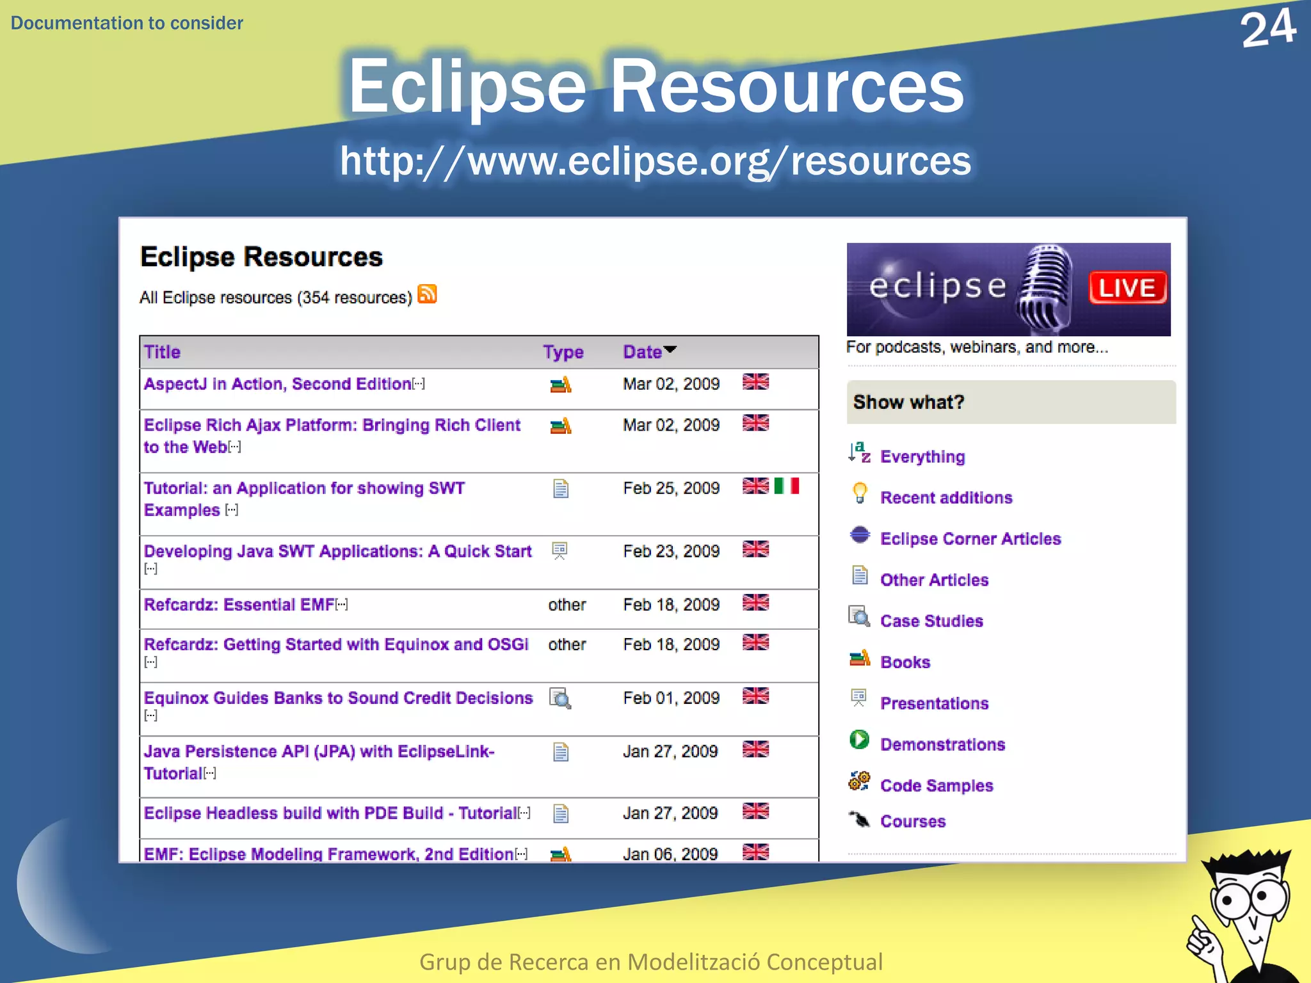This screenshot has width=1311, height=983.
Task: Click the article icon in SWT Examples tutorial row
Action: click(561, 489)
